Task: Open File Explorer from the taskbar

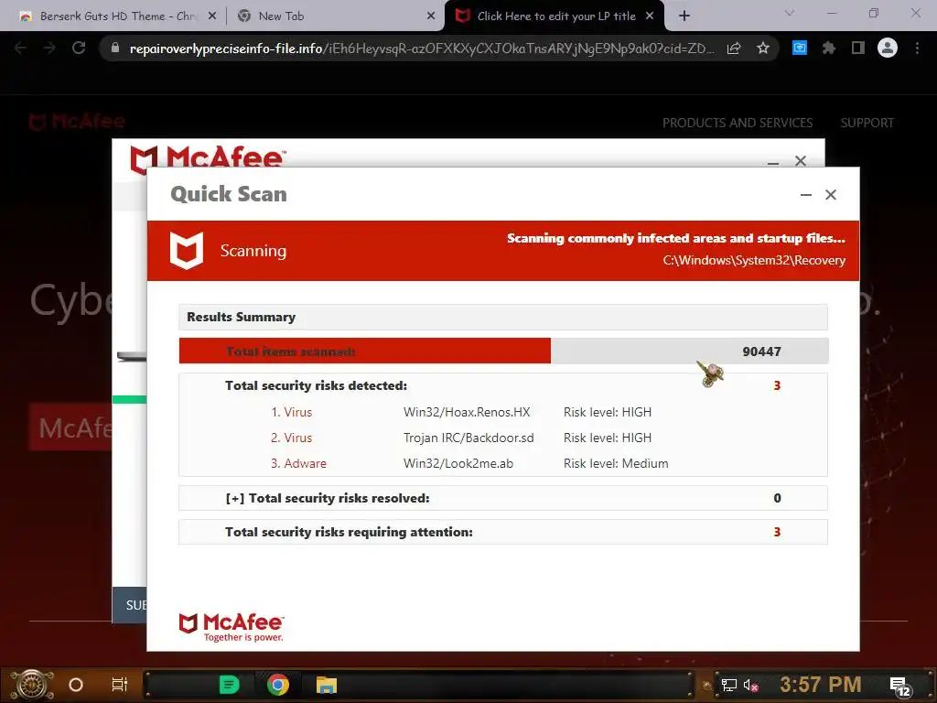Action: tap(327, 685)
